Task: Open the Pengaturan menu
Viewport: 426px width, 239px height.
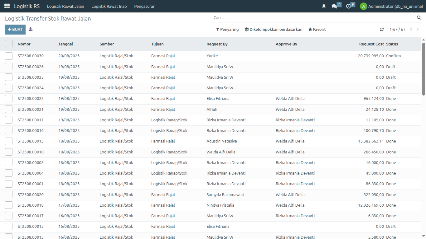Action: tap(145, 6)
